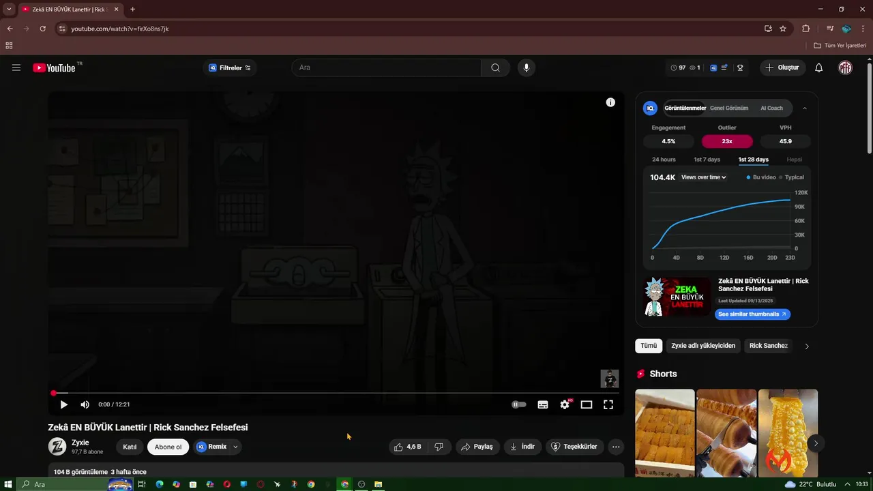Toggle video subtitles

[x=543, y=404]
